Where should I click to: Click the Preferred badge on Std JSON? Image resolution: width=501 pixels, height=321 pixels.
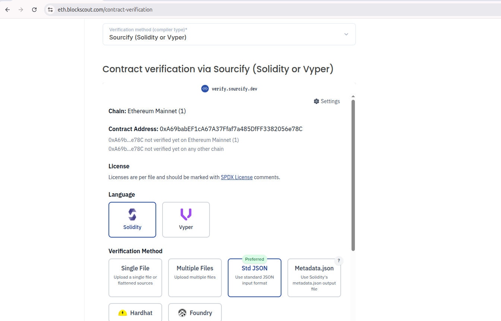click(x=255, y=259)
